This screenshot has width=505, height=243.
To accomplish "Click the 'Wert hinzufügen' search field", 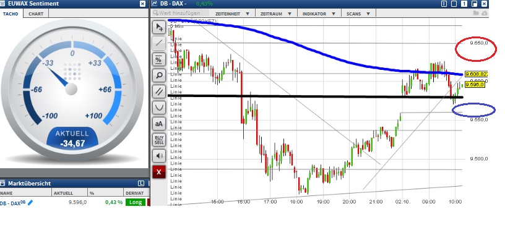I will point(180,13).
